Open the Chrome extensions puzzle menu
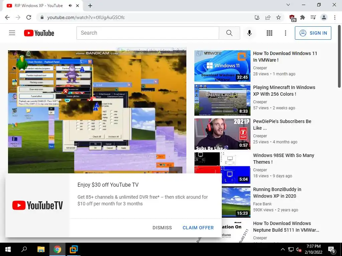This screenshot has width=342, height=256. (303, 17)
